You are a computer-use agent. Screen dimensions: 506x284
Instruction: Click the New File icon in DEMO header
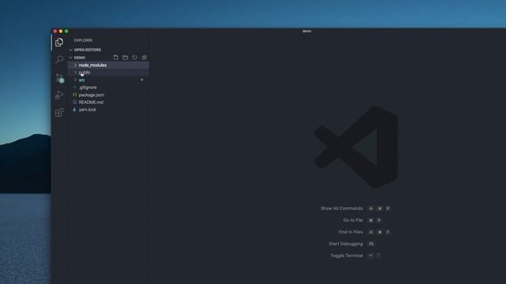[115, 58]
